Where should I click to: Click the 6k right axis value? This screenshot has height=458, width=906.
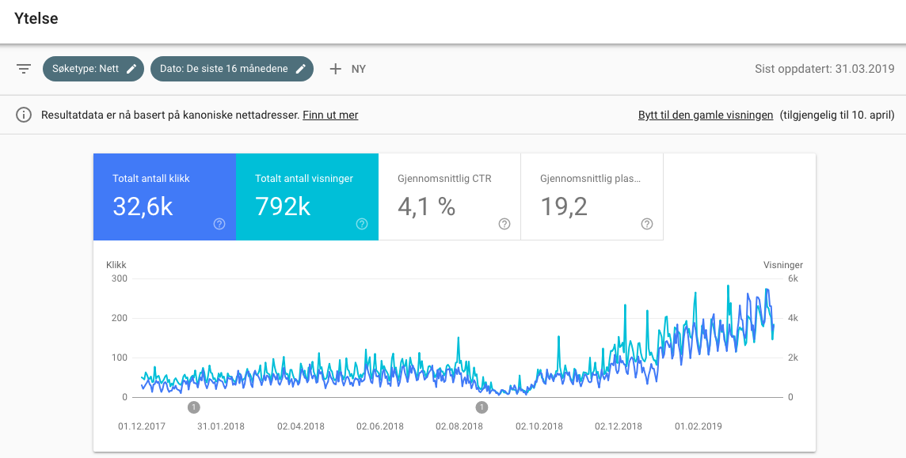tap(794, 278)
